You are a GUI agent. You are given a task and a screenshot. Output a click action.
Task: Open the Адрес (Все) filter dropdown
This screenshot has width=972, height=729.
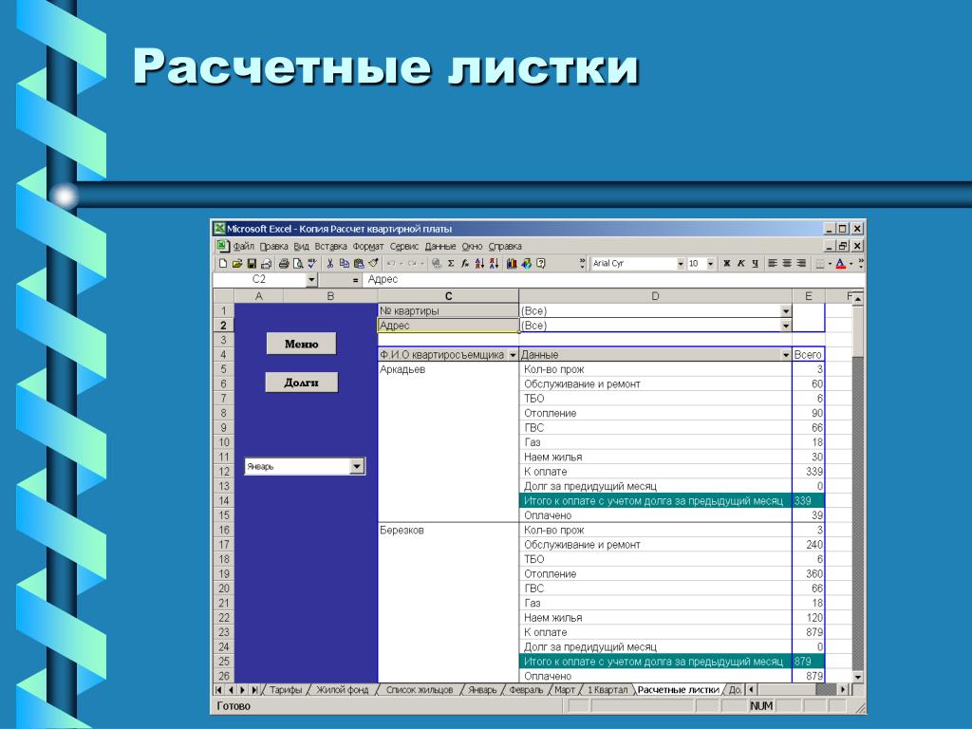[x=786, y=326]
